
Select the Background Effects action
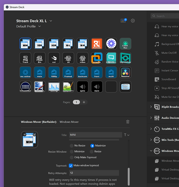167,44
